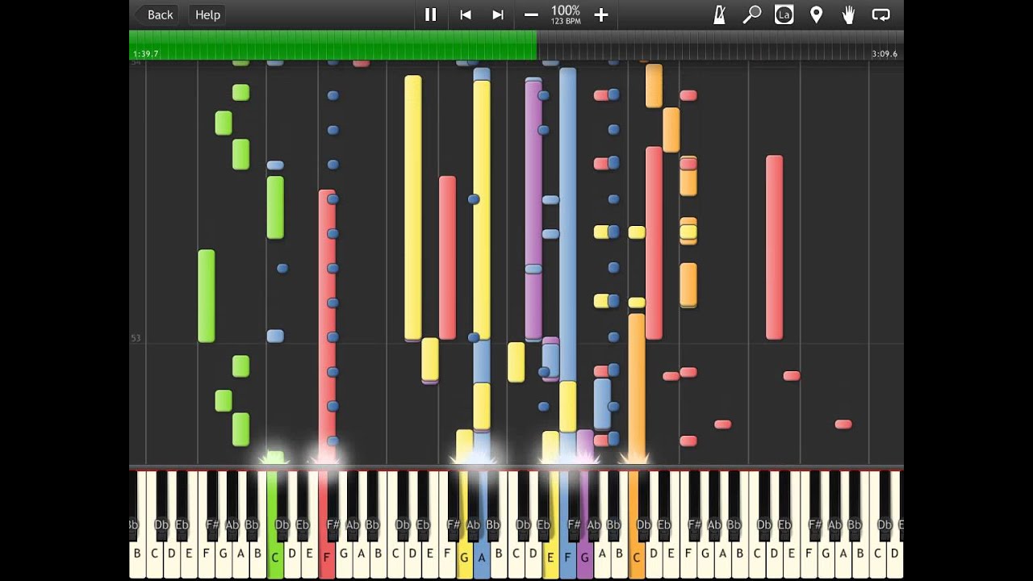
Task: Seek in the green played progress area
Action: pyautogui.click(x=332, y=45)
